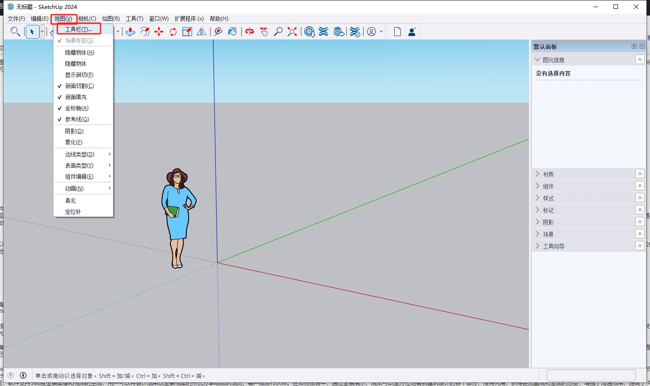This screenshot has width=650, height=386.
Task: Select the woman figure in the model
Action: [x=178, y=218]
